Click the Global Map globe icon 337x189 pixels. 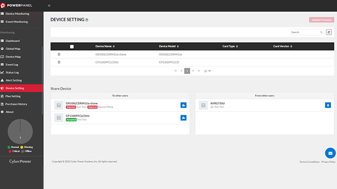coord(2,49)
